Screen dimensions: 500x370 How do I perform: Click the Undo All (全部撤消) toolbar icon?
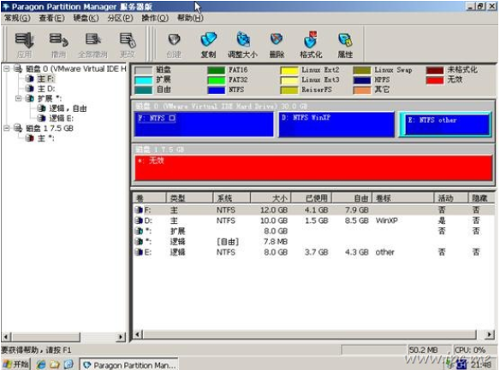point(92,40)
